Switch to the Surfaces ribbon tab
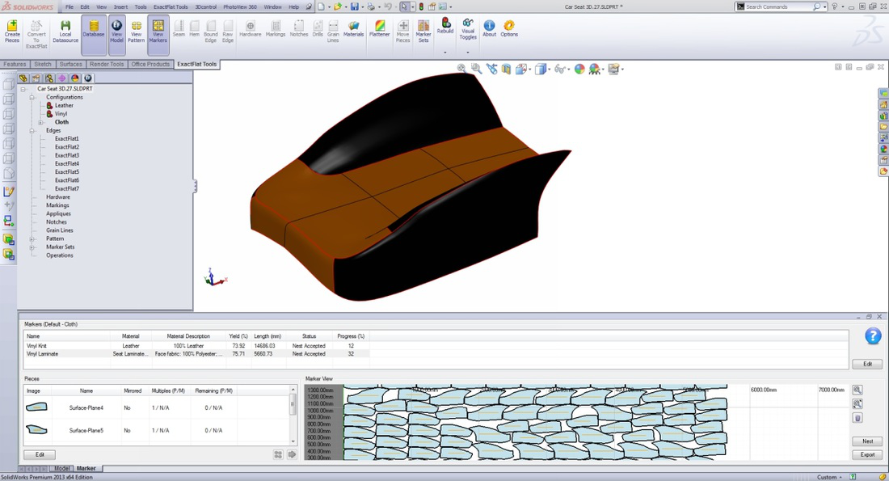The height and width of the screenshot is (481, 889). [x=70, y=64]
